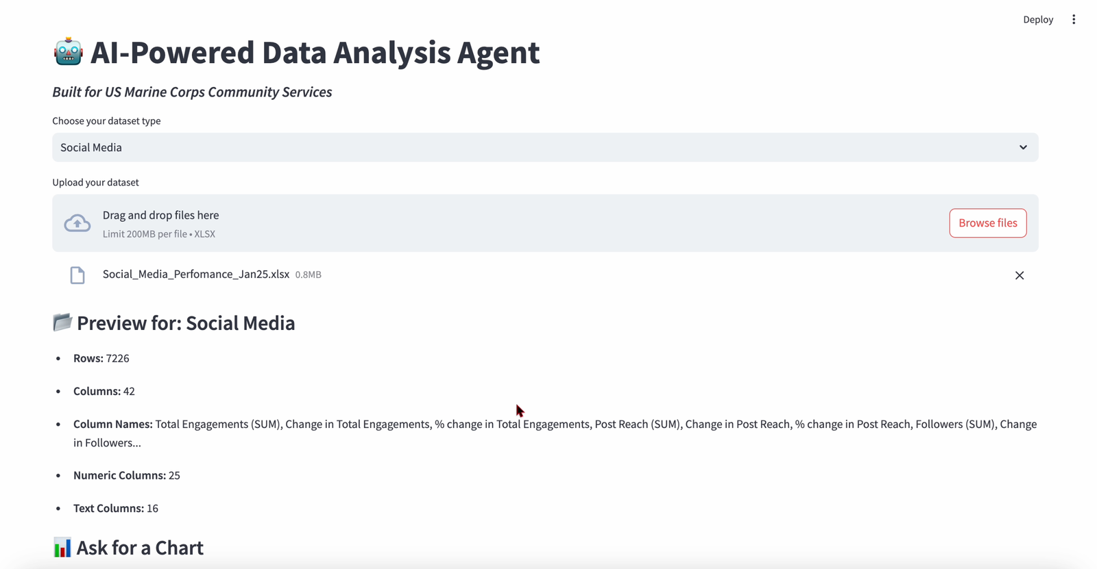The height and width of the screenshot is (569, 1097).
Task: Click the Browse files button
Action: click(987, 223)
